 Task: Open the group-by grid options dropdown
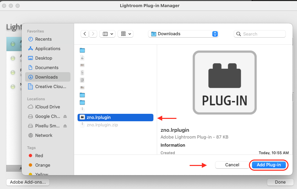[125, 34]
